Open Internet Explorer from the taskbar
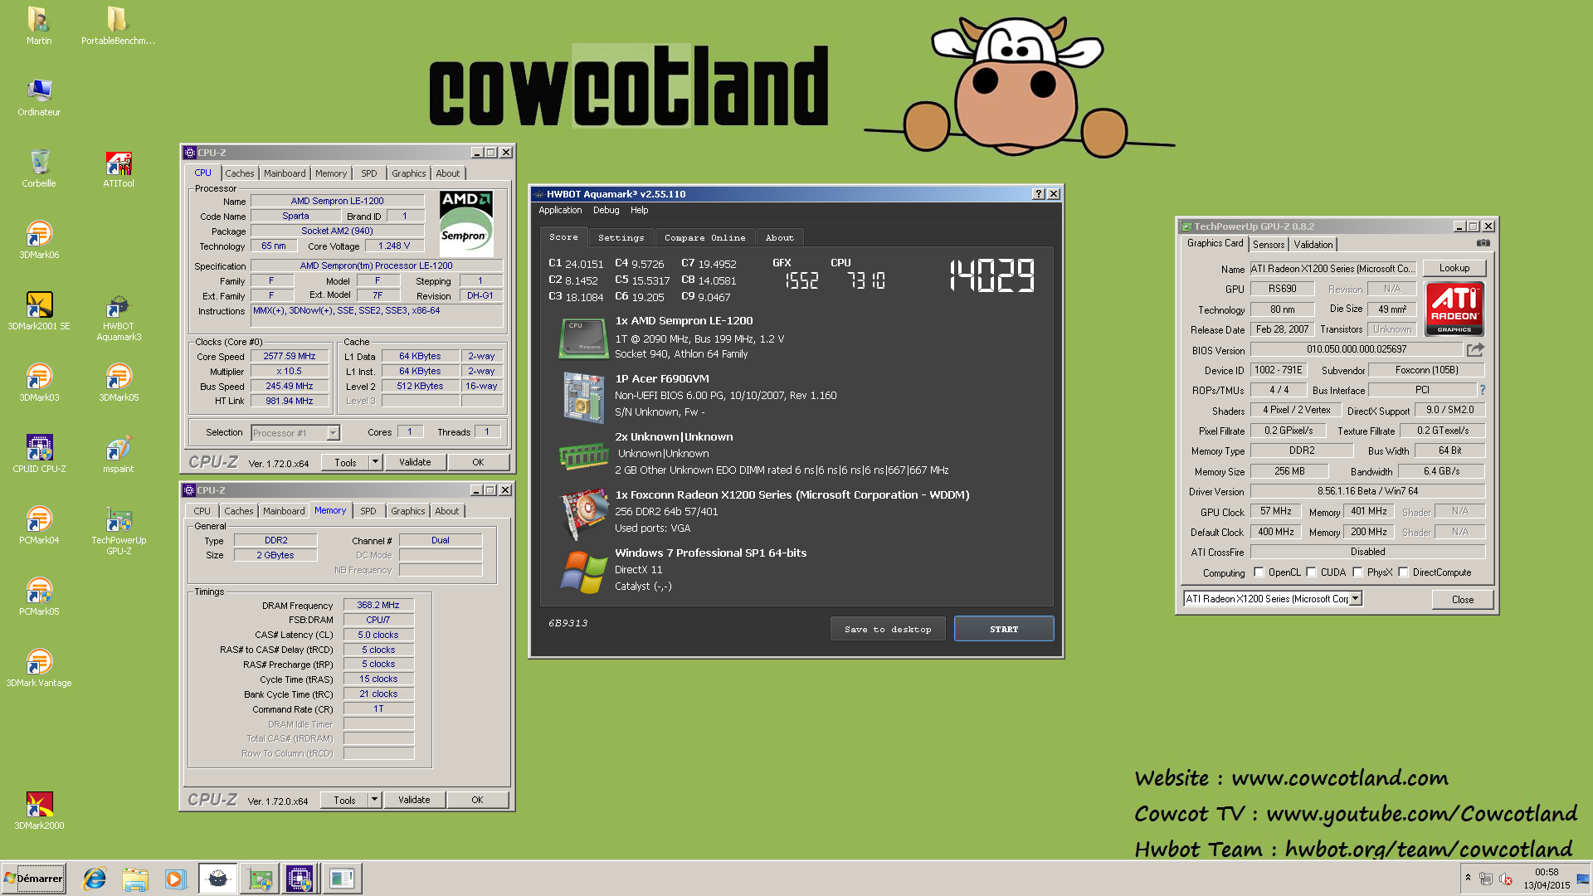 [x=95, y=879]
